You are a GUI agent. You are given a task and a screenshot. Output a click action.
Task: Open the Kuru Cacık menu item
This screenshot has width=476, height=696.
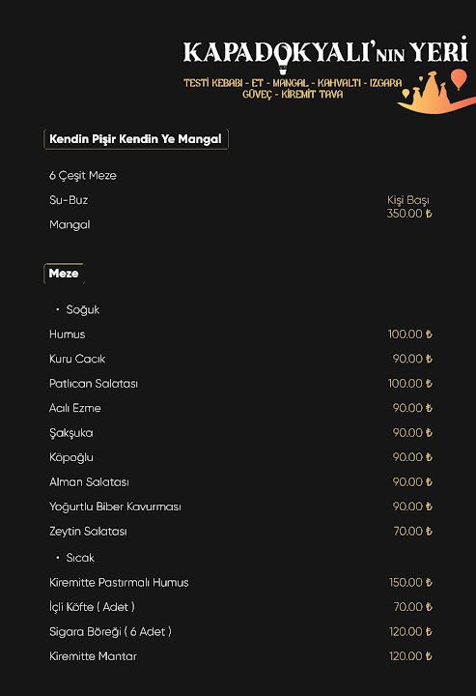77,359
